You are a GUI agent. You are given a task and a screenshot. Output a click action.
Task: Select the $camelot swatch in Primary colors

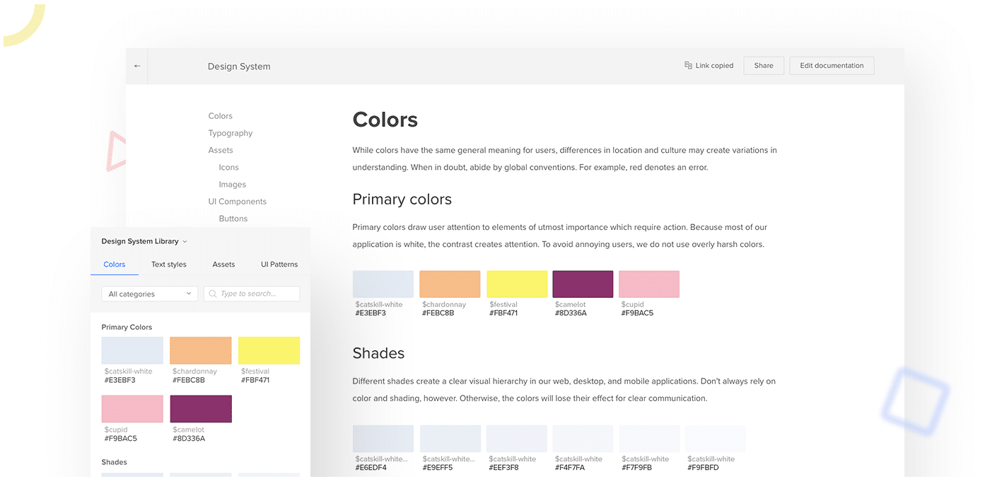[x=583, y=284]
